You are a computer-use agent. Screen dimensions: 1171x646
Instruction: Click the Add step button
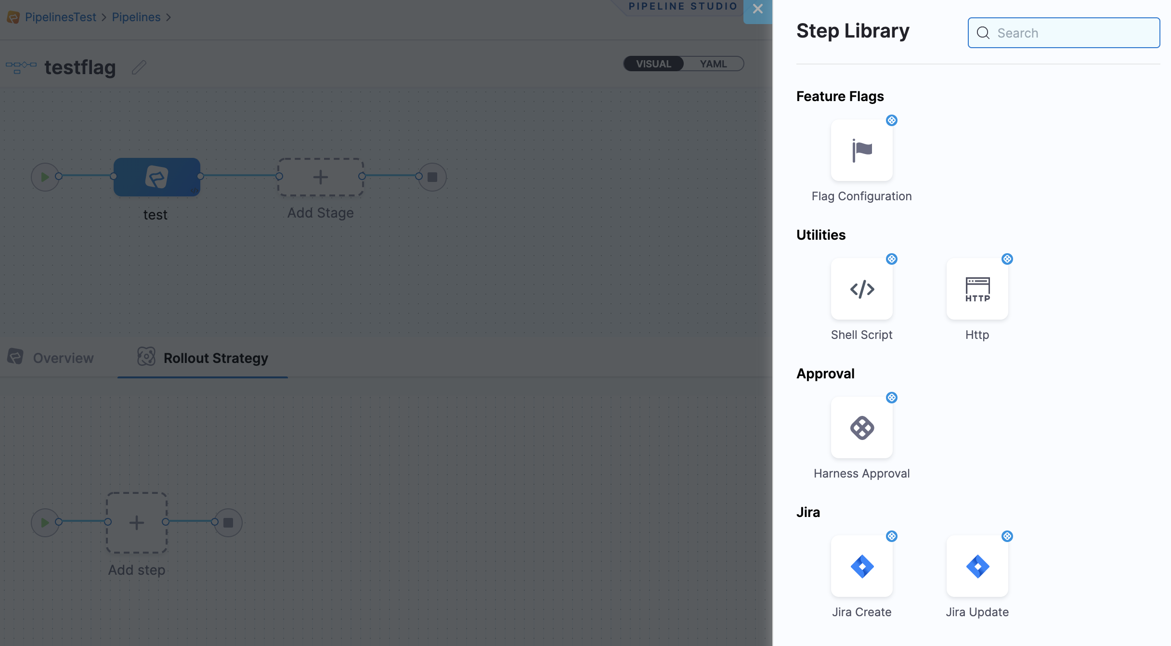tap(136, 523)
